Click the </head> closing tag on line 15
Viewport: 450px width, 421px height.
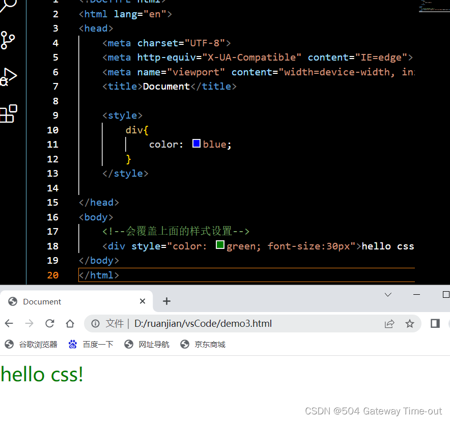tap(99, 202)
